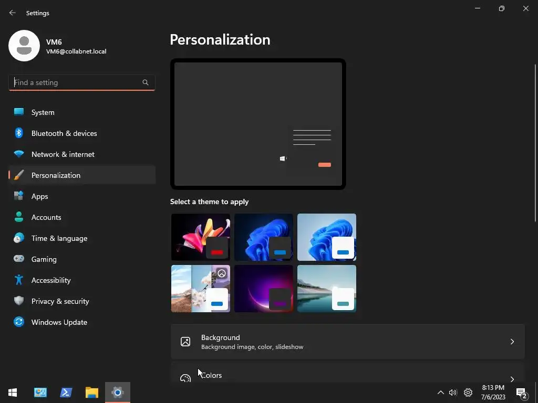
Task: Open Background image, color, slideshow row
Action: click(x=348, y=342)
